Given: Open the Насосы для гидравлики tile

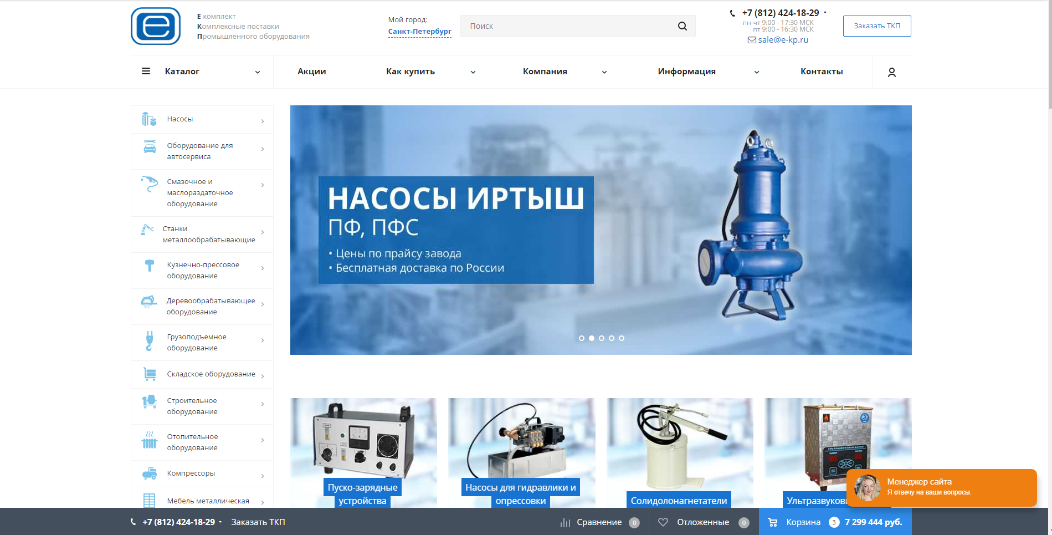Looking at the screenshot, I should (x=521, y=453).
